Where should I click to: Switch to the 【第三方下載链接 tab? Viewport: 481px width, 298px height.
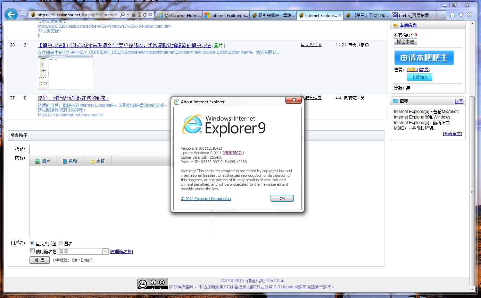pyautogui.click(x=367, y=15)
